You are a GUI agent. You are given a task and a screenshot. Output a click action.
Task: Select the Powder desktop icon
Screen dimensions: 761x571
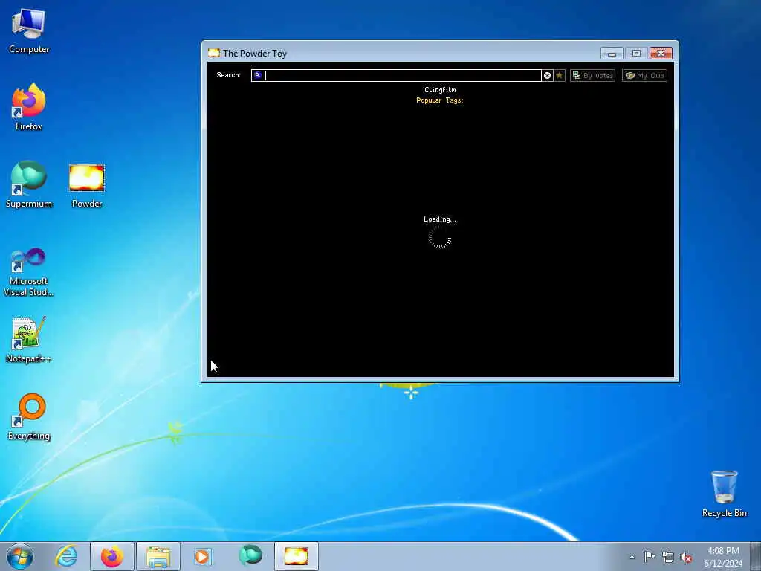(87, 186)
